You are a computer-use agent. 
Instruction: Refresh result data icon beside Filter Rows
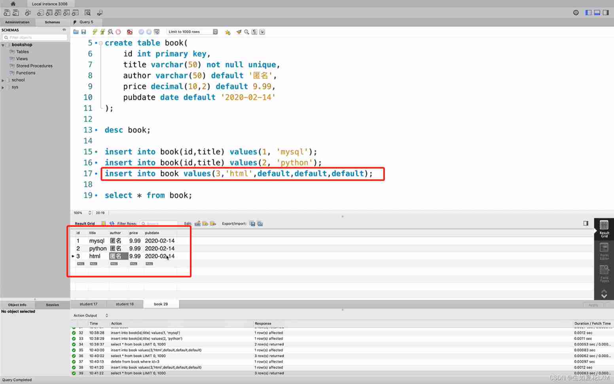click(112, 223)
